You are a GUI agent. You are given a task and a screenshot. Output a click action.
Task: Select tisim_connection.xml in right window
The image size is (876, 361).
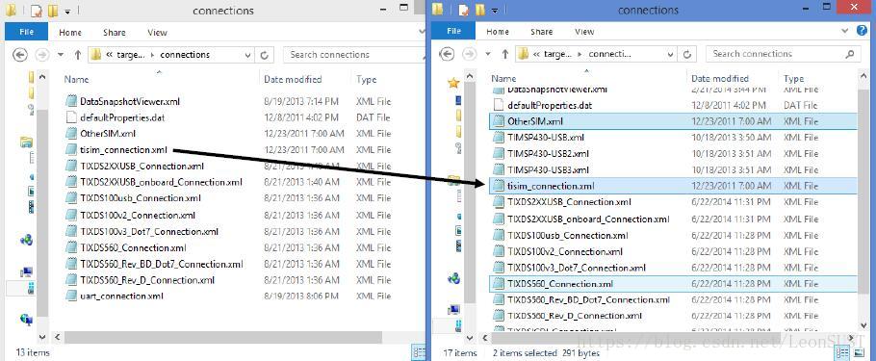click(673, 186)
